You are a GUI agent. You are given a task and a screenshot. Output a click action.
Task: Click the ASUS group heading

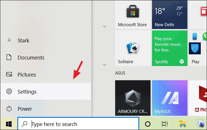pos(120,73)
